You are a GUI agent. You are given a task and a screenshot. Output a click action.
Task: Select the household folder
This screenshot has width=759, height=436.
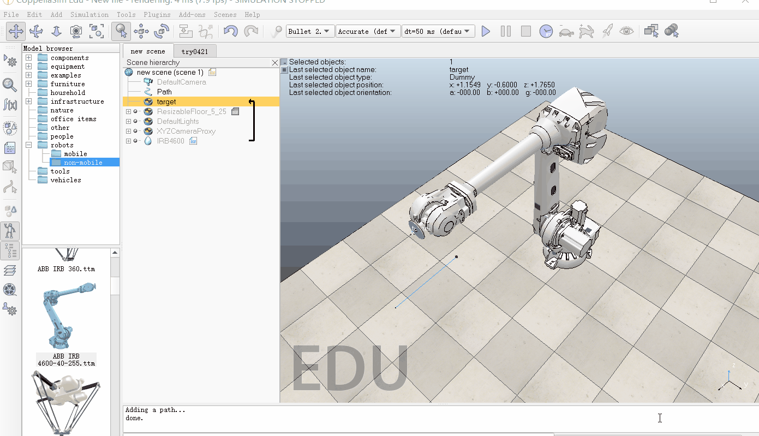(68, 93)
